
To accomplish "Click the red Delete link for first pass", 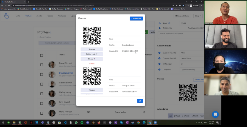I will coord(92,63).
